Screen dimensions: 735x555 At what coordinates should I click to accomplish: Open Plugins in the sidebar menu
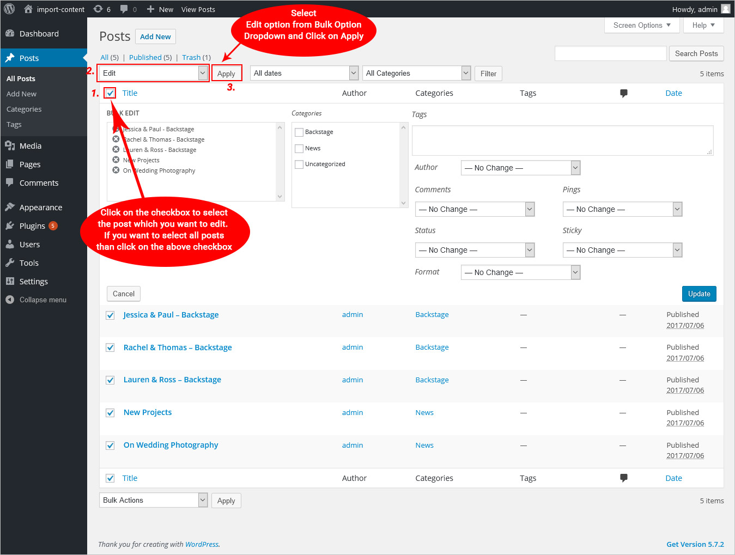pyautogui.click(x=32, y=226)
